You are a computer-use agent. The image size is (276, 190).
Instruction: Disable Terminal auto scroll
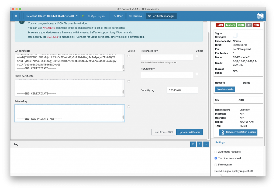point(216,158)
